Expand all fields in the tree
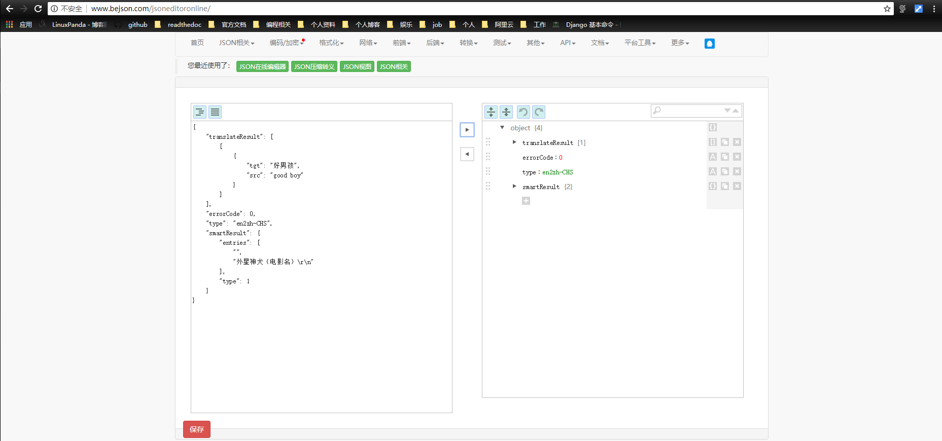 tap(491, 112)
